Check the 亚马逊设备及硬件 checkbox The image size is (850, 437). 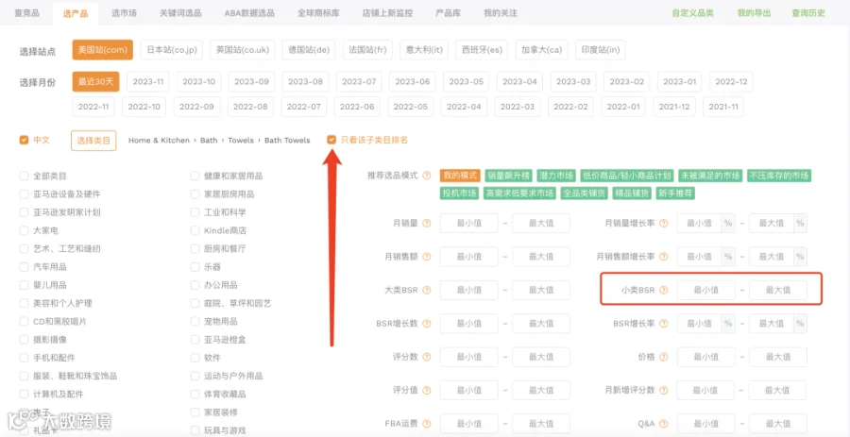pos(24,193)
